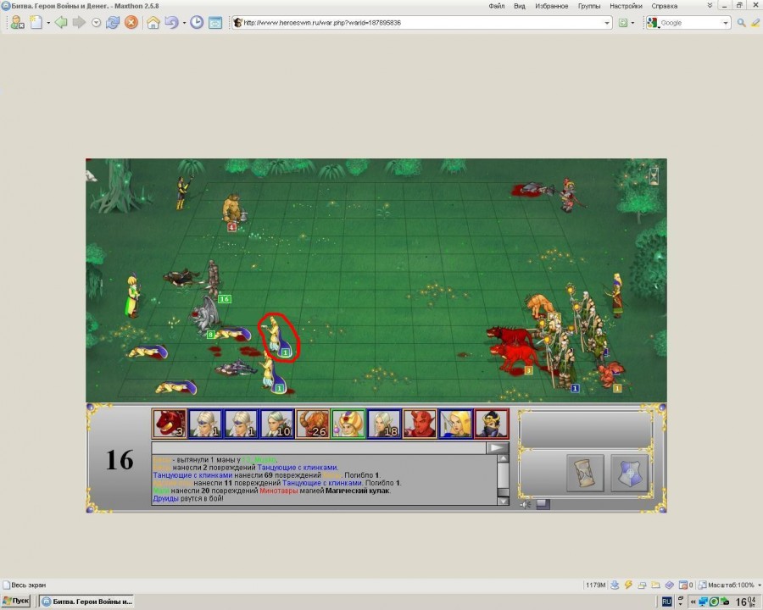This screenshot has width=763, height=610.
Task: Click the browser address bar URL field
Action: 422,23
